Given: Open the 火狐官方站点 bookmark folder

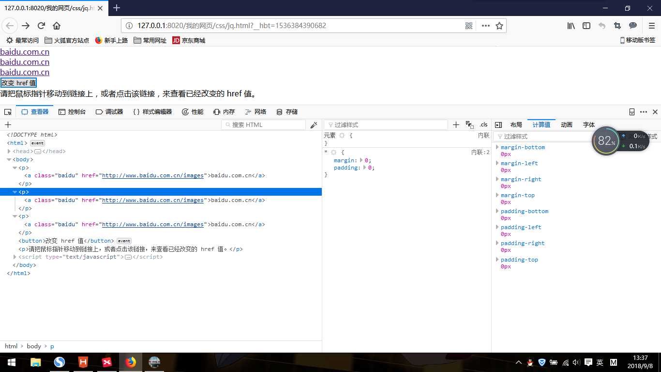Looking at the screenshot, I should click(67, 41).
